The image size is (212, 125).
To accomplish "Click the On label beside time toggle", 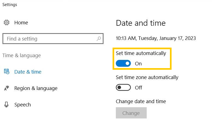I will [138, 64].
